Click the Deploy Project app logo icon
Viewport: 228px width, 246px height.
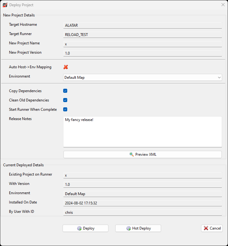click(x=5, y=5)
